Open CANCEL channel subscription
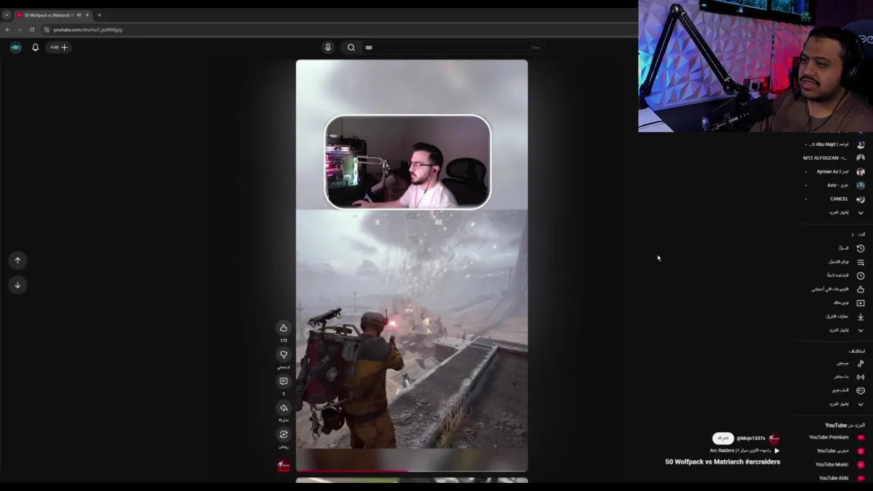 835,199
